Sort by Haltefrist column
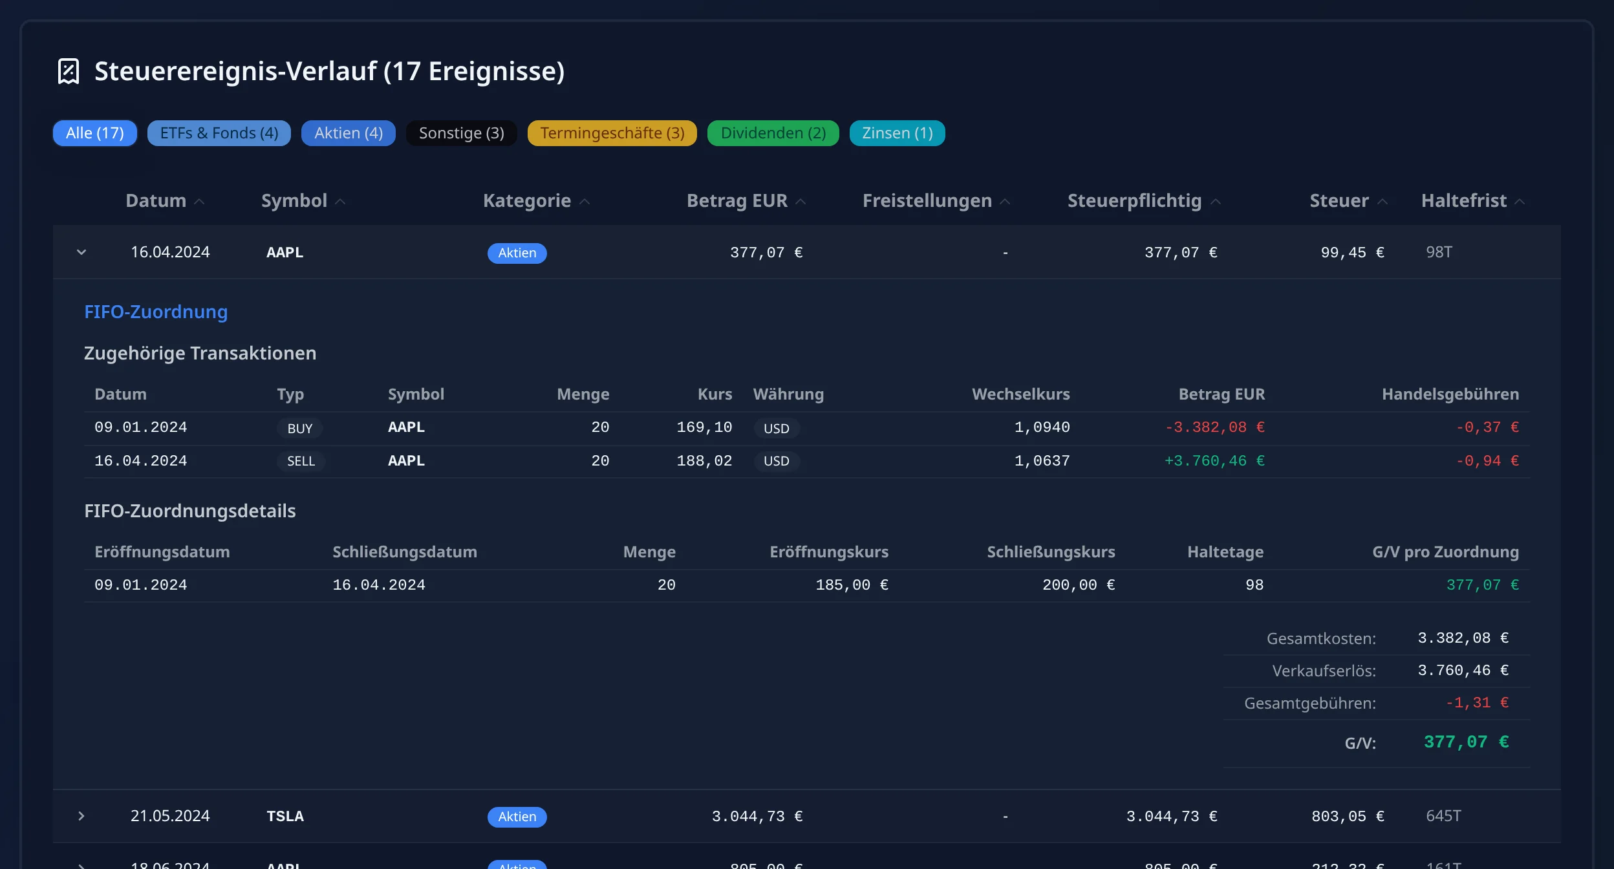 tap(1473, 201)
